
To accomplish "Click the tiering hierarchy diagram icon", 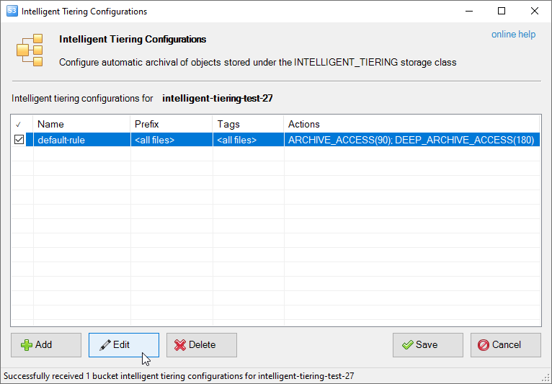I will pos(30,50).
